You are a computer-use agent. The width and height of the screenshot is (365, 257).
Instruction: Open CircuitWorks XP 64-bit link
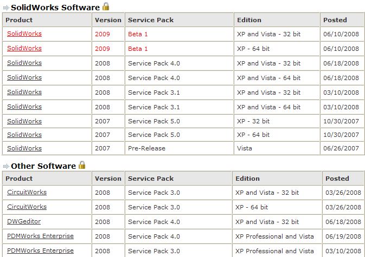[27, 207]
